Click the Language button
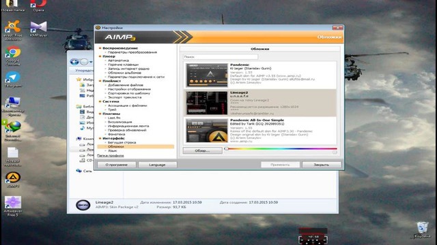Viewport: 437px width, 245px height. tap(157, 165)
